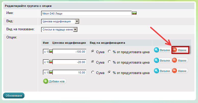Click the Махни button in the second option row
Image resolution: width=198 pixels, height=103 pixels.
[180, 61]
